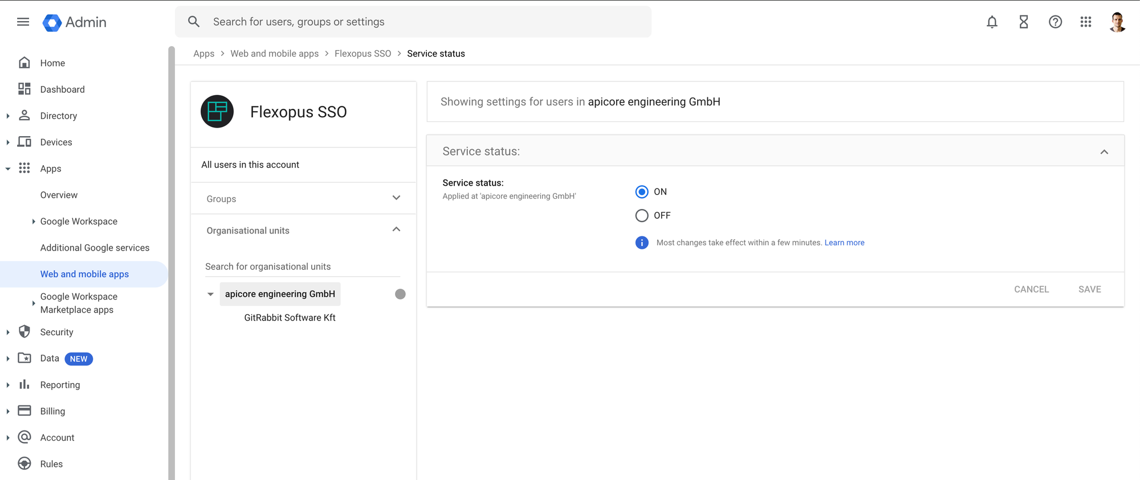Click the grey status dot for apicore
Viewport: 1140px width, 480px height.
[400, 294]
